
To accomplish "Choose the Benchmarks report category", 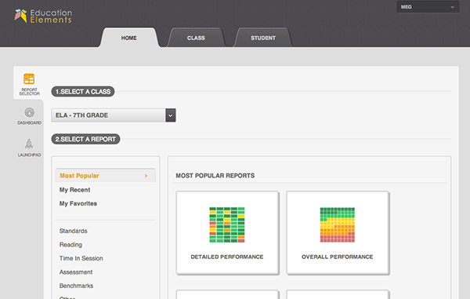I will [x=76, y=286].
